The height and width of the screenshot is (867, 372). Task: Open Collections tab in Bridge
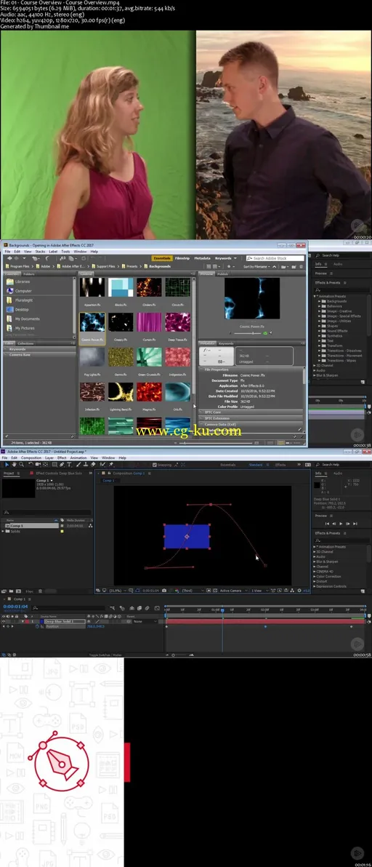(25, 343)
